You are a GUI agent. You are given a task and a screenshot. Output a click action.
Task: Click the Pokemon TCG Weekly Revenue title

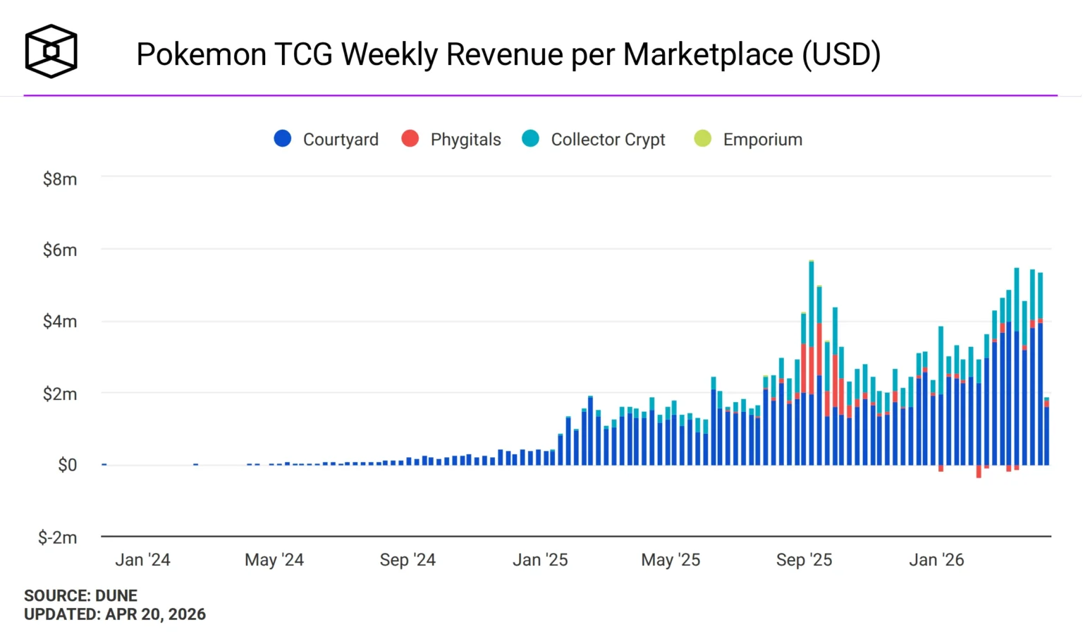508,54
